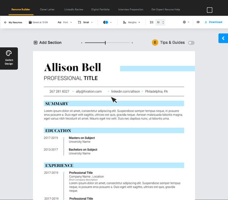Switch to the Cover Letter tab
This screenshot has height=200, width=228.
point(47,10)
